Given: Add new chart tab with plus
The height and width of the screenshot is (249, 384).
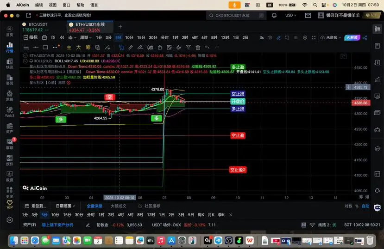Looking at the screenshot, I should [120, 27].
